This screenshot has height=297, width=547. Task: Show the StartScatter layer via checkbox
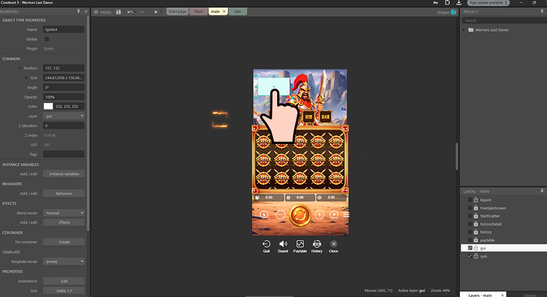click(x=470, y=216)
